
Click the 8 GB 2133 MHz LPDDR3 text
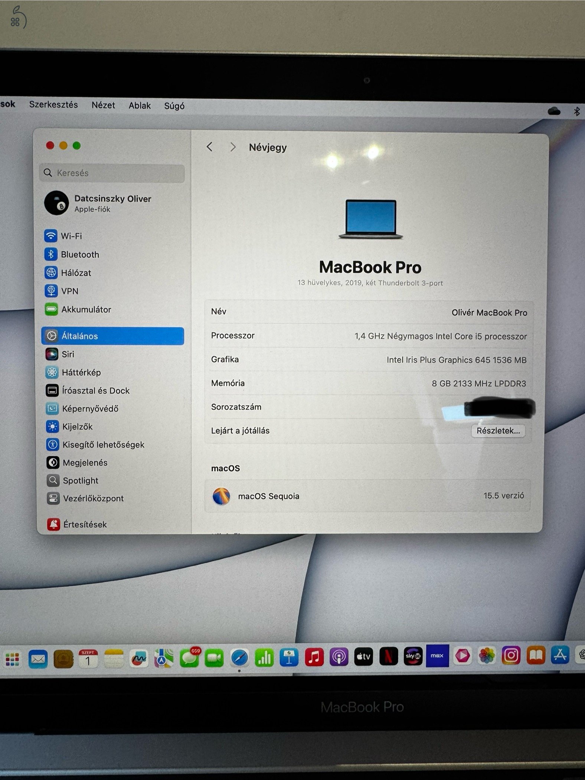tap(479, 384)
